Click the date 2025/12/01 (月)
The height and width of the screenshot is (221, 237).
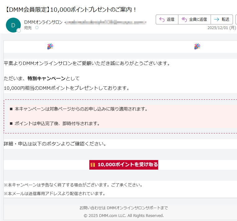(221, 28)
